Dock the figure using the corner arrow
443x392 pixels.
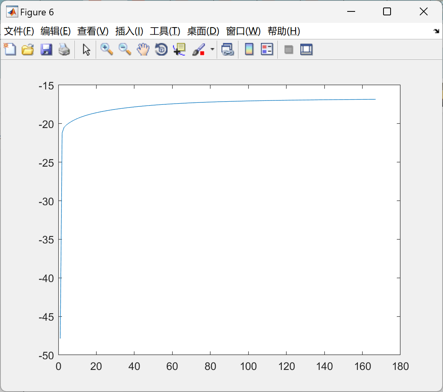[436, 31]
